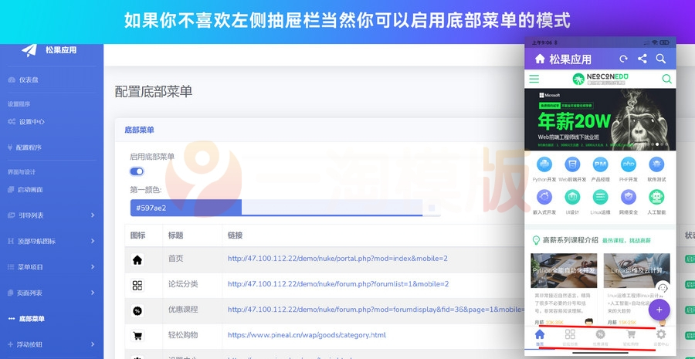Open the 首页 portal.php link
695x359 pixels.
click(337, 259)
